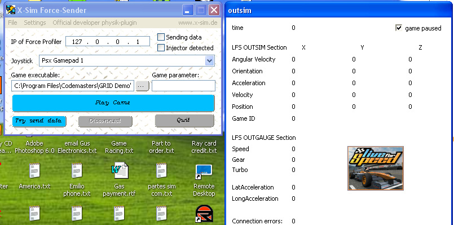This screenshot has height=225, width=454.
Task: Expand the Joystick dropdown arrow
Action: pos(209,61)
